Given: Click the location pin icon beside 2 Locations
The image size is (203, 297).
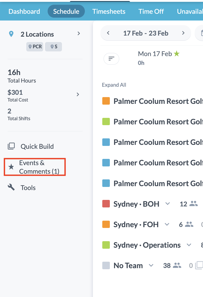Looking at the screenshot, I should [11, 34].
